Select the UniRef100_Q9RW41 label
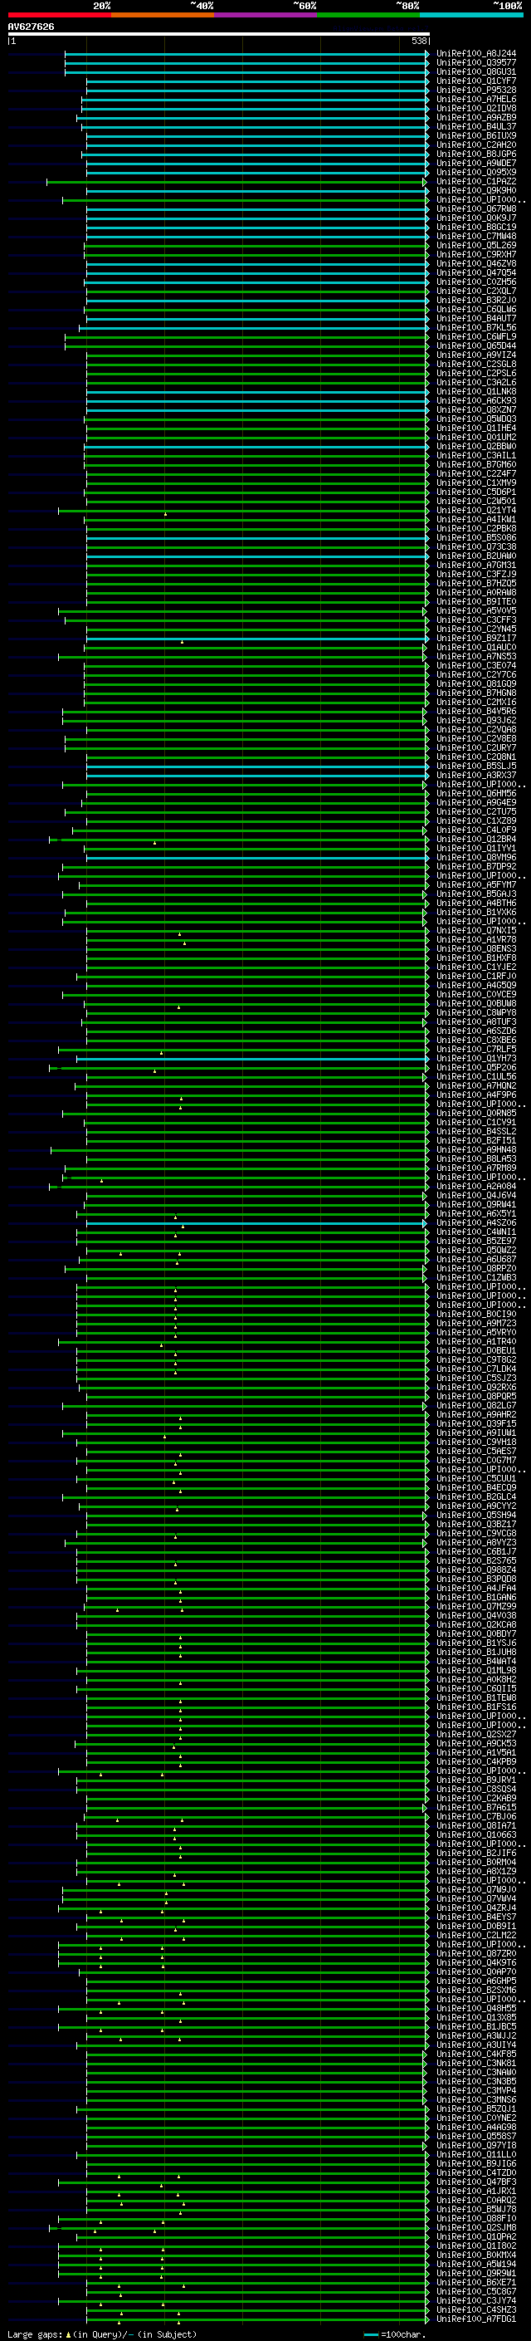The height and width of the screenshot is (2341, 531). coord(476,1205)
